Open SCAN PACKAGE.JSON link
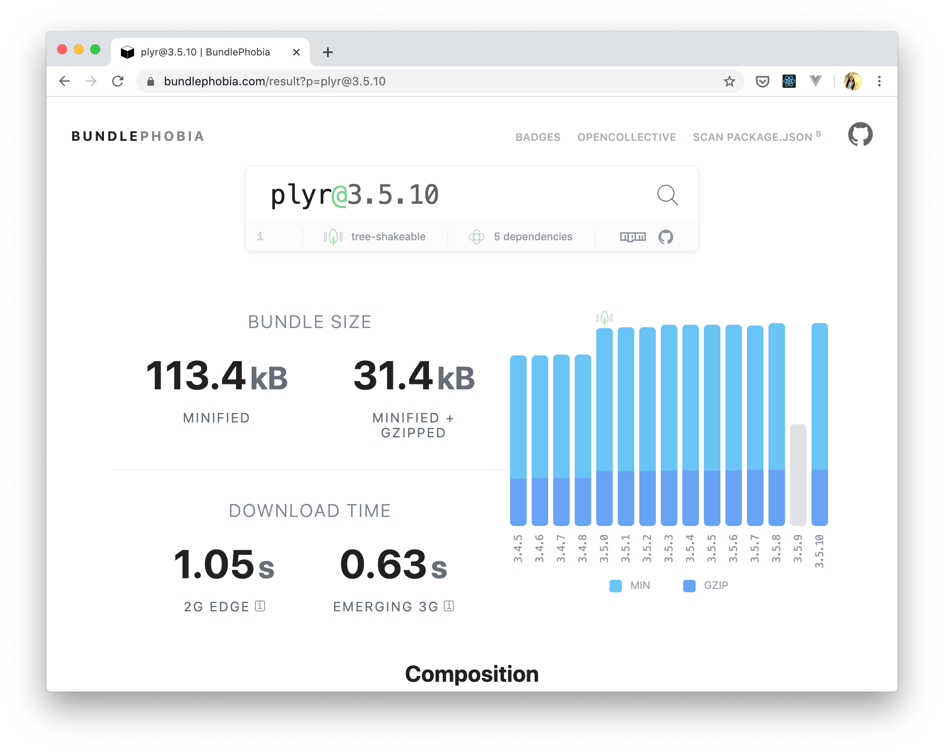The width and height of the screenshot is (944, 753). coord(756,137)
